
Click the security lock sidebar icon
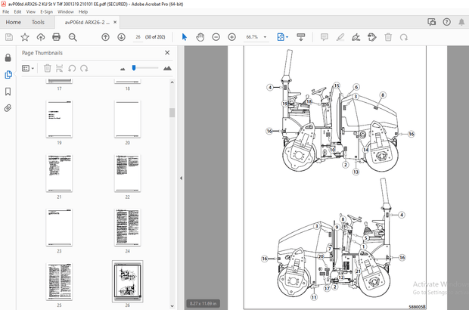click(x=8, y=57)
